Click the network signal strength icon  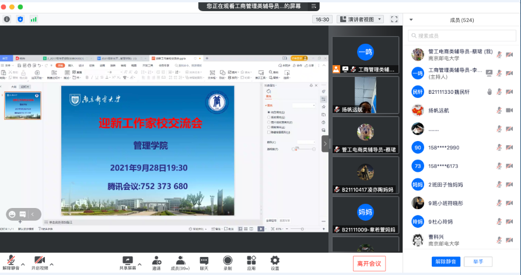point(34,19)
